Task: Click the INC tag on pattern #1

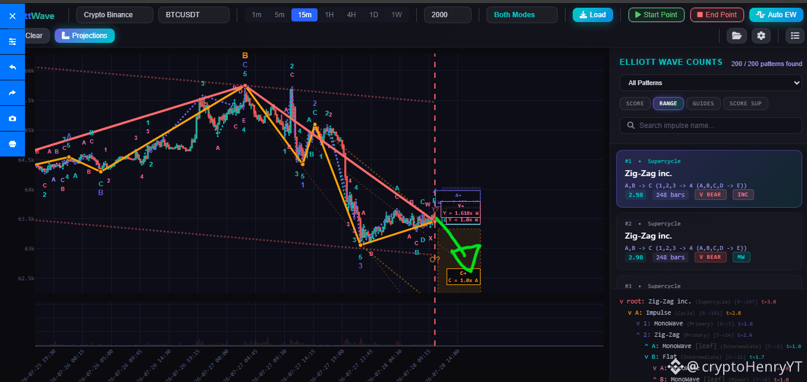Action: pos(743,195)
